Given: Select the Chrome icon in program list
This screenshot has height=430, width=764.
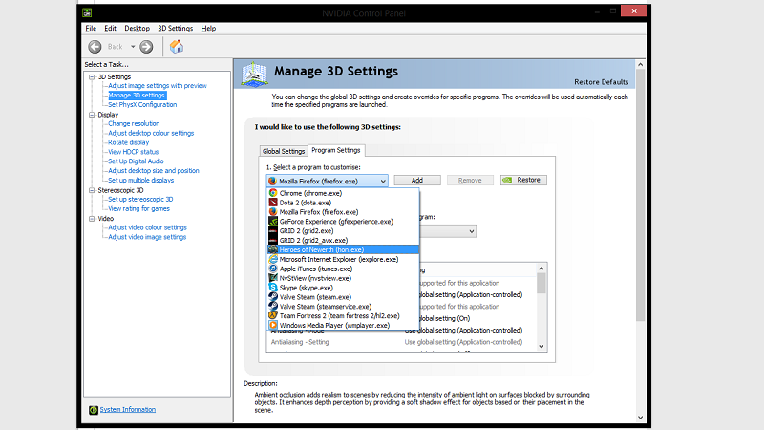Looking at the screenshot, I should pyautogui.click(x=273, y=193).
